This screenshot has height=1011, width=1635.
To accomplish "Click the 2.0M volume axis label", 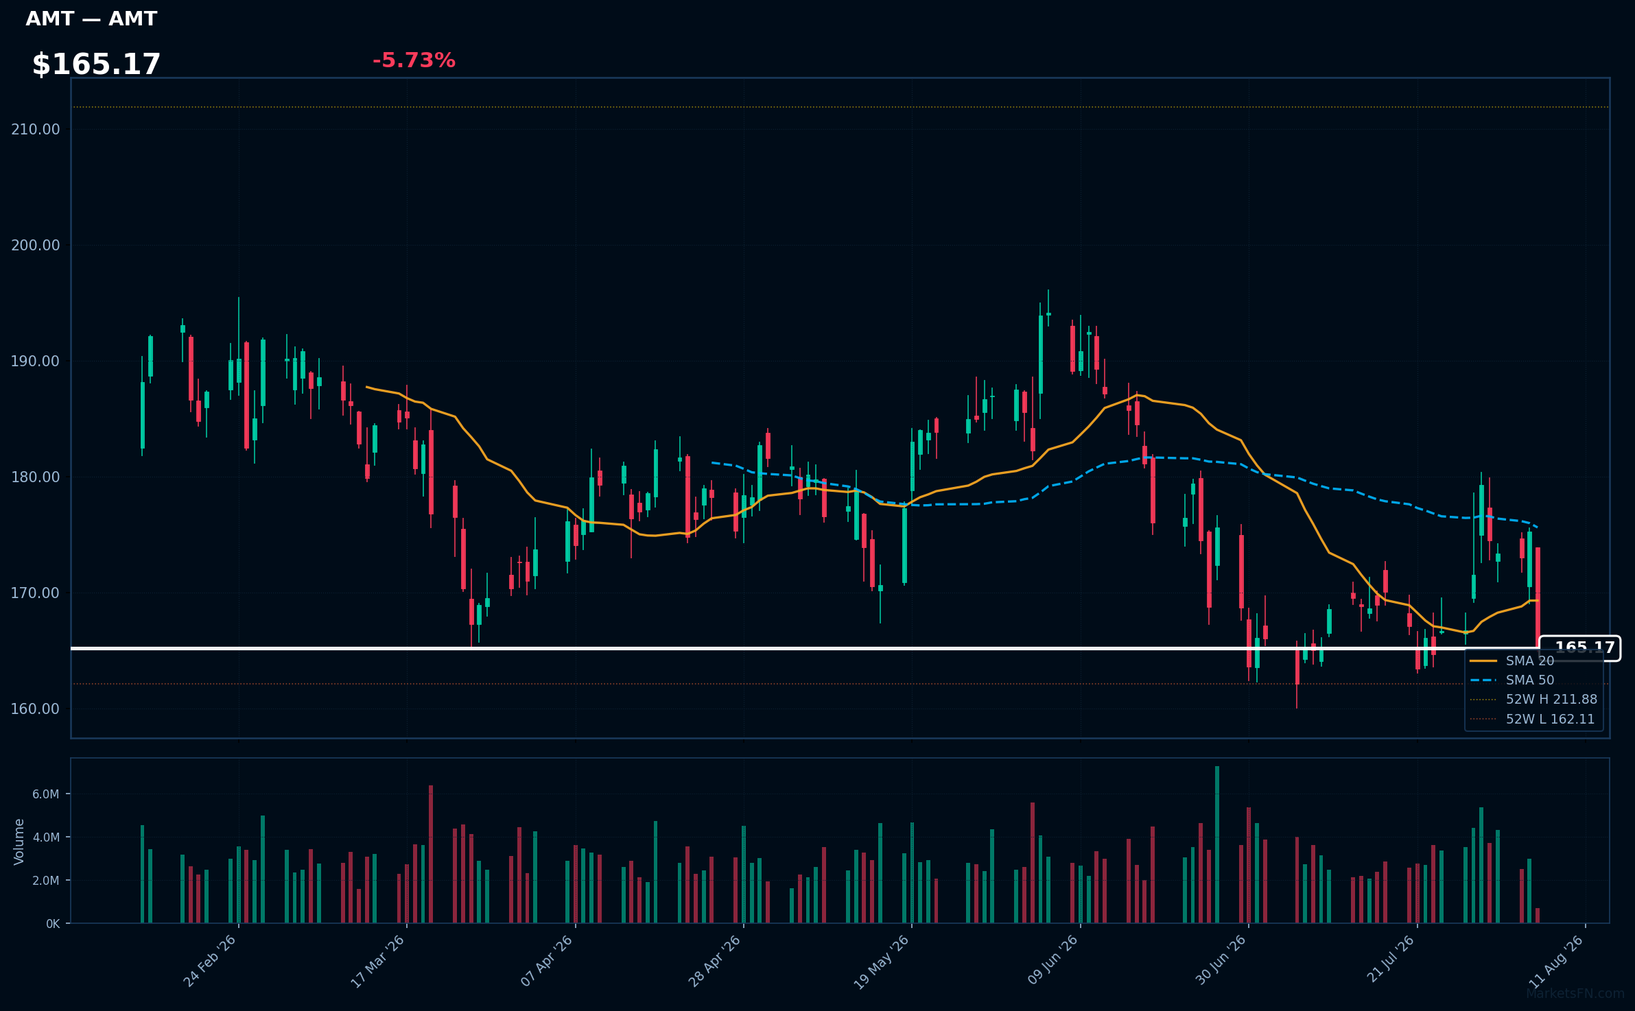I will click(x=46, y=881).
